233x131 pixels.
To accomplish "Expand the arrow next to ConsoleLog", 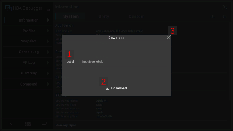I will (x=48, y=52).
